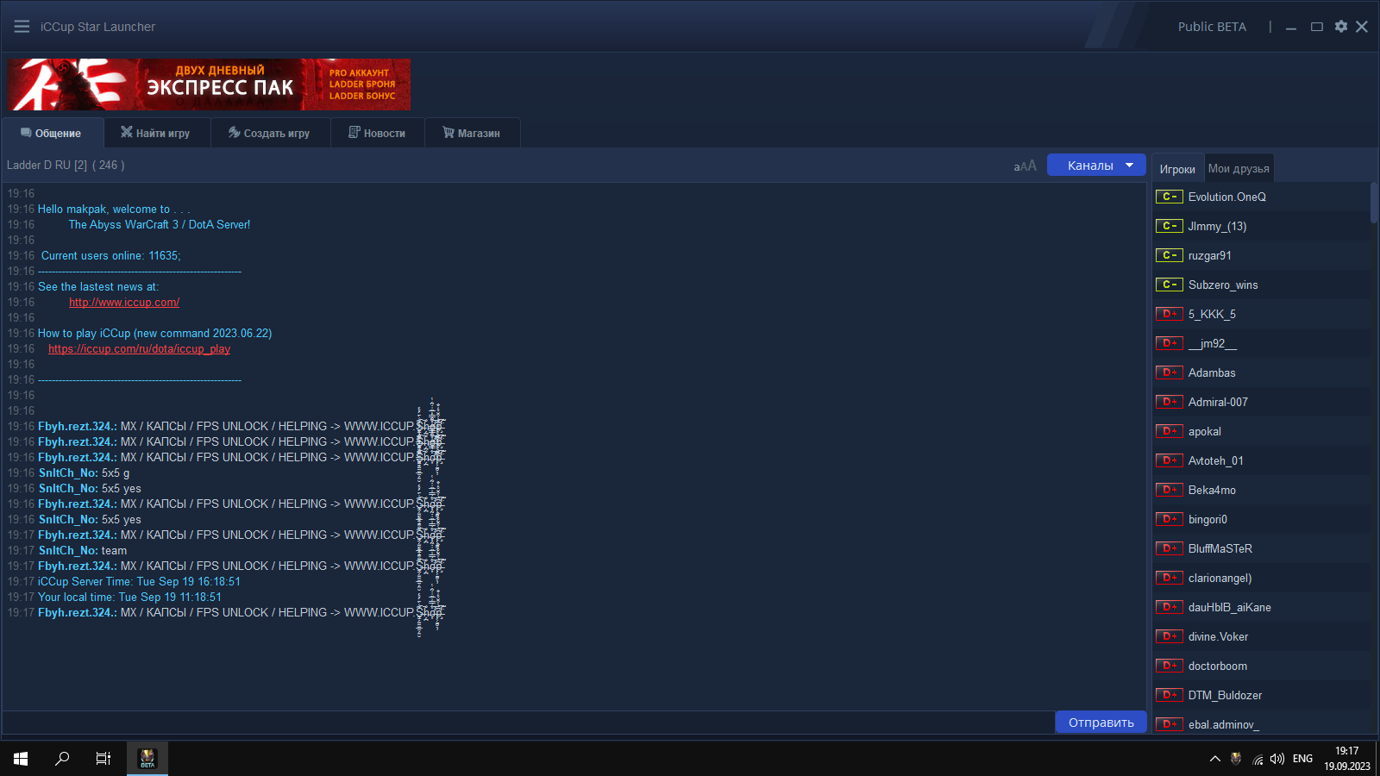1380x776 pixels.
Task: Open taskbar clock showing 19:17
Action: tap(1347, 759)
